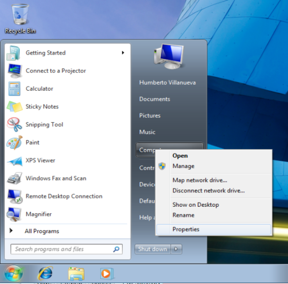The image size is (288, 284).
Task: Open the Music link
Action: pos(147,132)
